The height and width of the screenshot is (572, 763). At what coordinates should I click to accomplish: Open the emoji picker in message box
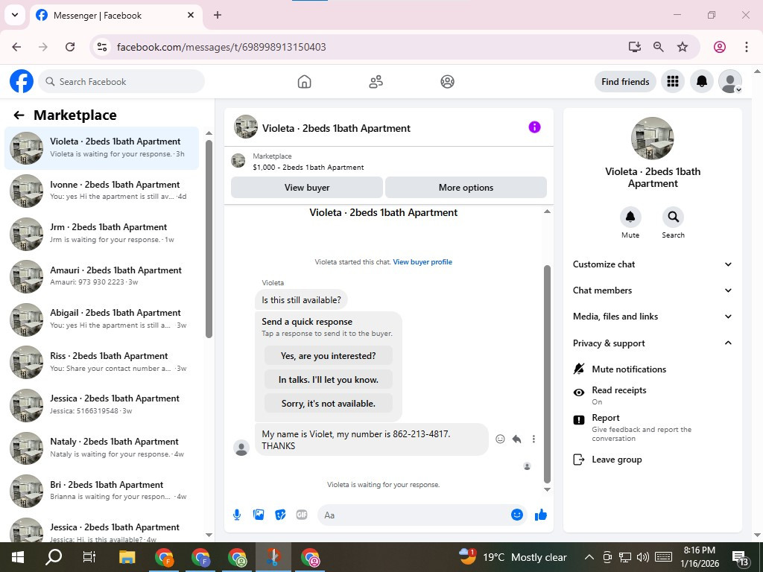tap(517, 515)
